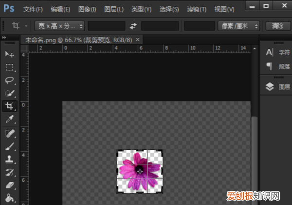The width and height of the screenshot is (292, 205).
Task: Click the crop height input field
Action: coord(160,26)
